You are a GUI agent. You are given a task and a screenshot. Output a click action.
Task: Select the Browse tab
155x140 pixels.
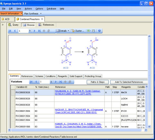pyautogui.click(x=29, y=25)
